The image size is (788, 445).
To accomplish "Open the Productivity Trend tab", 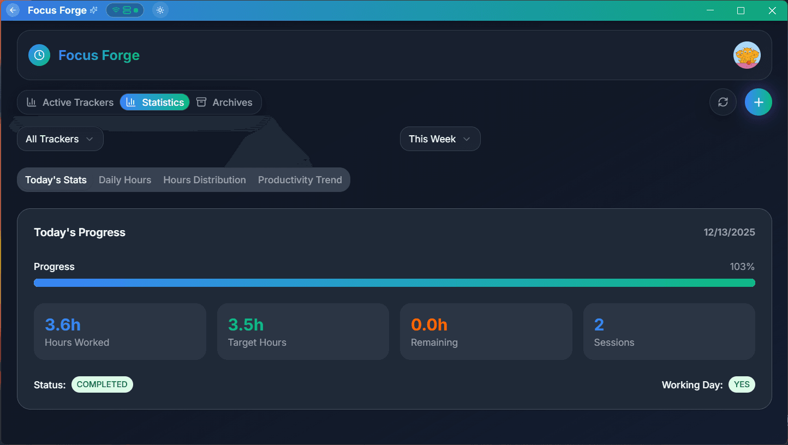I will [x=300, y=179].
